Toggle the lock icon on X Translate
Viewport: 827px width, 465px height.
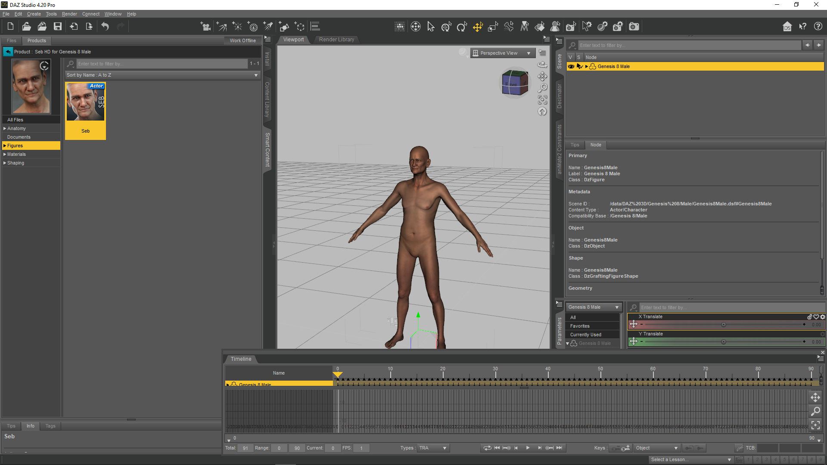pos(810,317)
